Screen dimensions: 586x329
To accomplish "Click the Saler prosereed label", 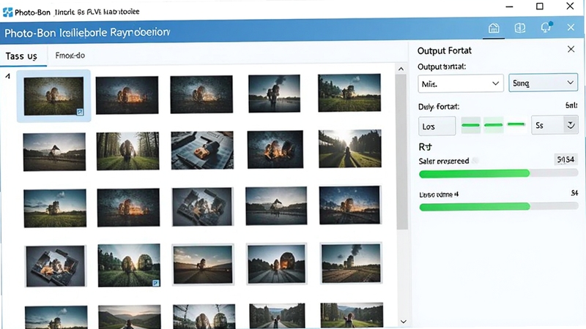I will 444,161.
